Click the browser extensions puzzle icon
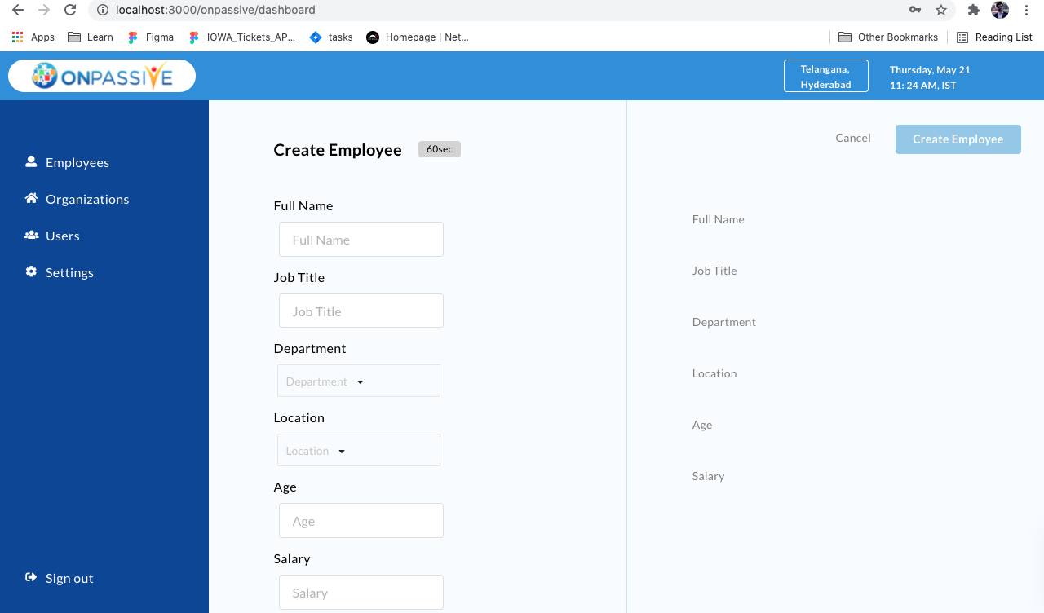 [x=973, y=11]
